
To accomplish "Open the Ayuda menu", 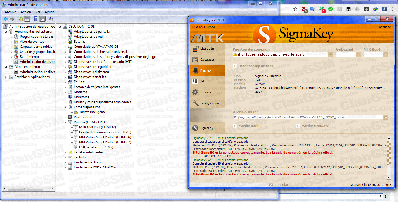I will click(50, 12).
